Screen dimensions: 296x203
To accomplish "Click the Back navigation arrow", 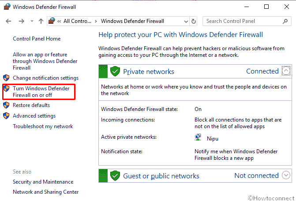I will tap(8, 21).
